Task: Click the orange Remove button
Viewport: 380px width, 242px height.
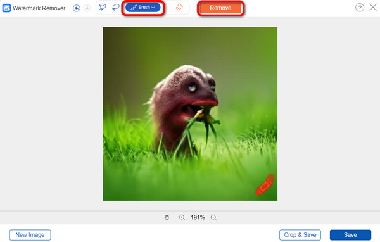Action: [220, 8]
